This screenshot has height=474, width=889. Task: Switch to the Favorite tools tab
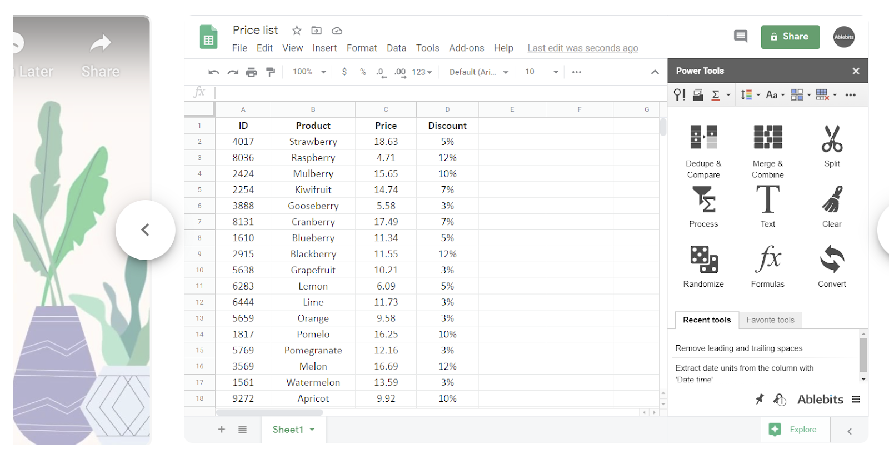[770, 320]
